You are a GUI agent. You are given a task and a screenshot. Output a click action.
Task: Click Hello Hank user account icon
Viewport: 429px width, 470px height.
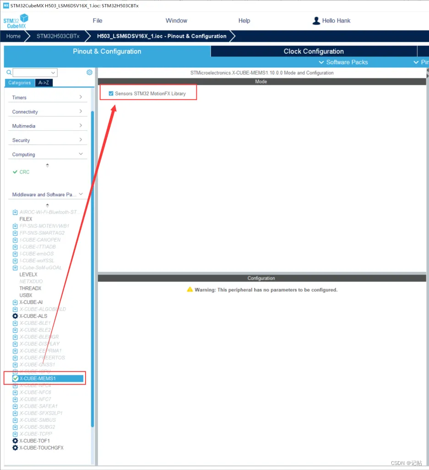[316, 21]
